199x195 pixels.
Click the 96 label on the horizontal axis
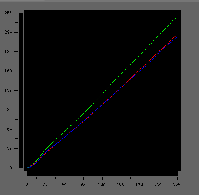pyautogui.click(x=83, y=185)
